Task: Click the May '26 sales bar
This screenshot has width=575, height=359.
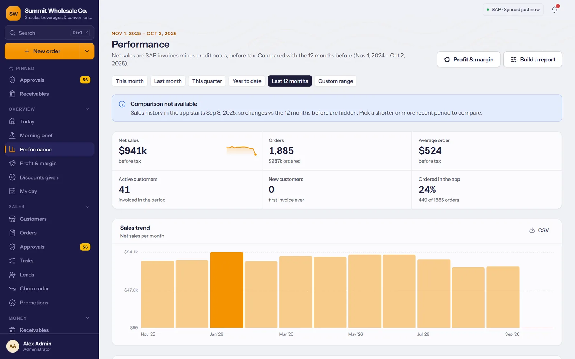Action: (365, 291)
